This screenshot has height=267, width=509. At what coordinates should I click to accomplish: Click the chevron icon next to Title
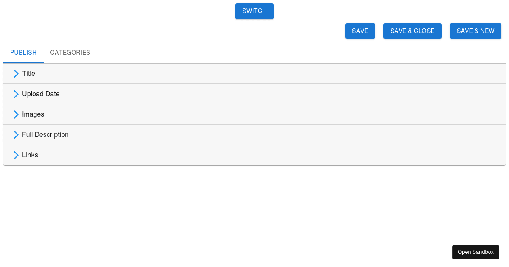click(x=16, y=73)
